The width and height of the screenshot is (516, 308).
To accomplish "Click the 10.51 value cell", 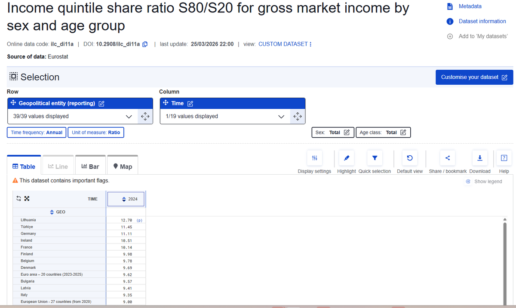I will [x=126, y=240].
